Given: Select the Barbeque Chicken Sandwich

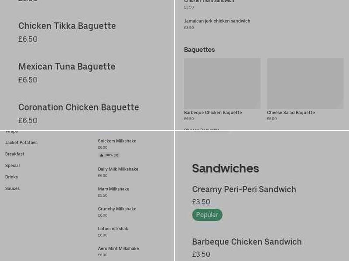Looking at the screenshot, I should 247,241.
